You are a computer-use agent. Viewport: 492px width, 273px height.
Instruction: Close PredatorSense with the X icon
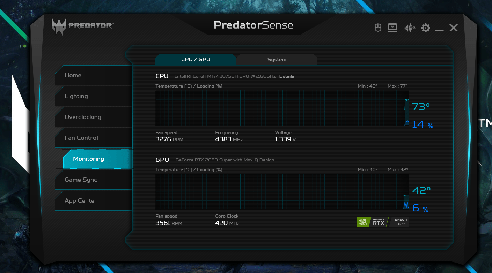(453, 28)
